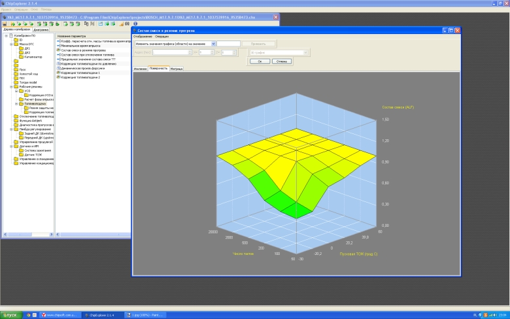Collapse the Топливоподача tree node
The width and height of the screenshot is (510, 319).
point(17,103)
